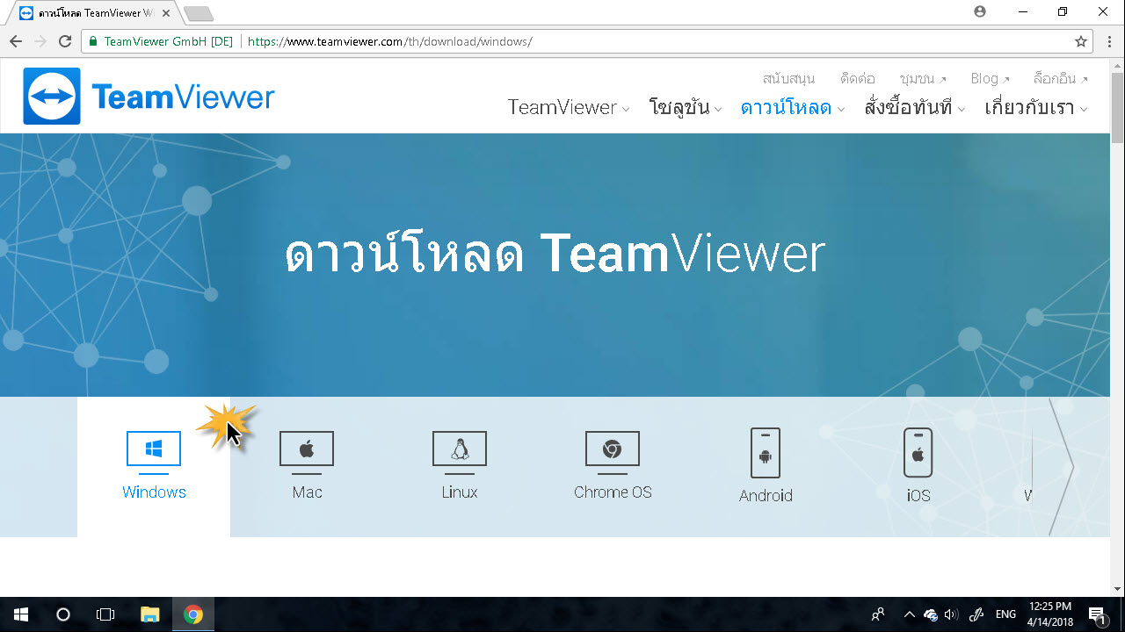This screenshot has width=1125, height=632.
Task: Open Cortana search circle
Action: coord(63,614)
